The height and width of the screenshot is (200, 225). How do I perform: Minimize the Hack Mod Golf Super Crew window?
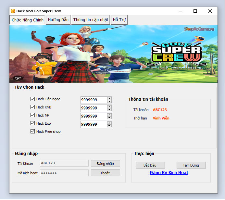(181, 11)
